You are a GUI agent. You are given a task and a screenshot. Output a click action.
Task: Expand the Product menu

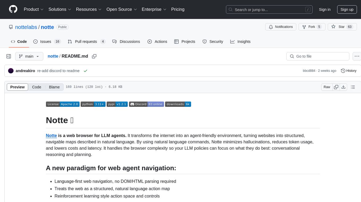[x=34, y=9]
